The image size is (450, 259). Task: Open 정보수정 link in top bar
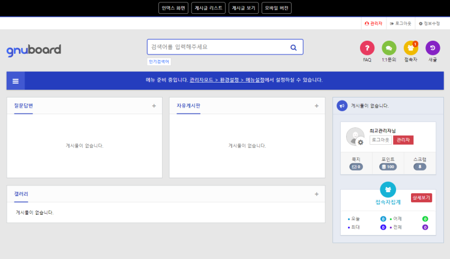(x=429, y=23)
